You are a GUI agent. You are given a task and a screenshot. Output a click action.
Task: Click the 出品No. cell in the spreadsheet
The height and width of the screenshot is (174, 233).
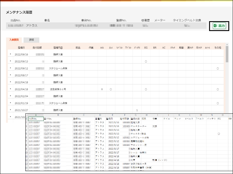point(33,119)
